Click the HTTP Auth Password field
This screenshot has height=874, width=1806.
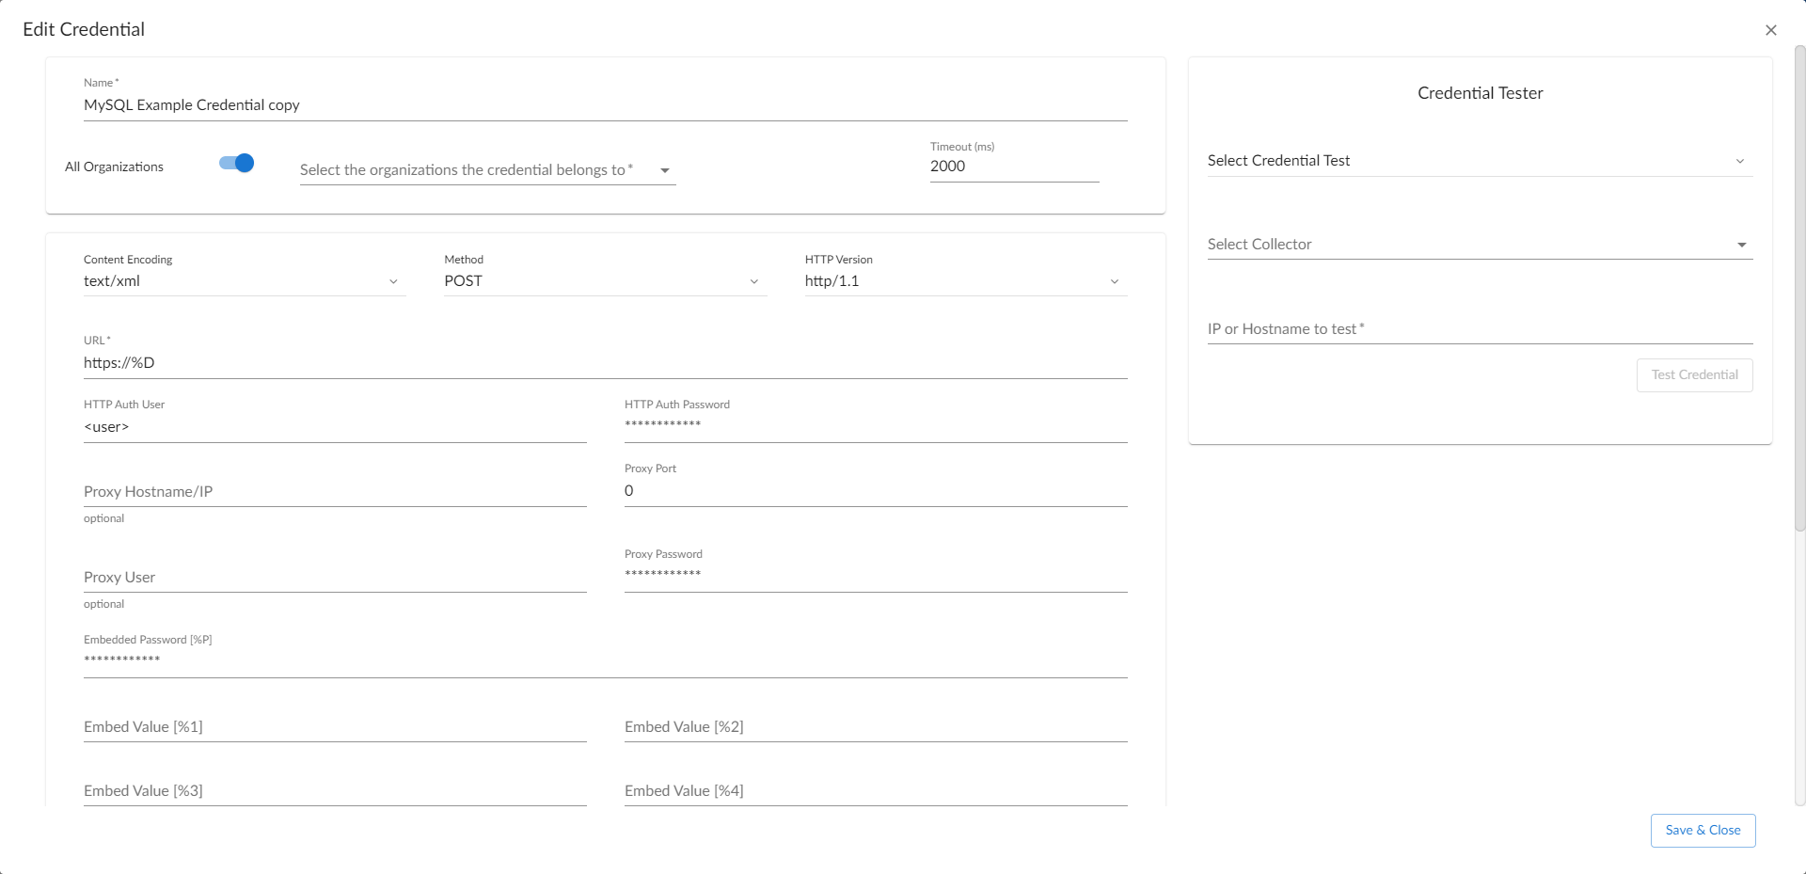point(875,425)
